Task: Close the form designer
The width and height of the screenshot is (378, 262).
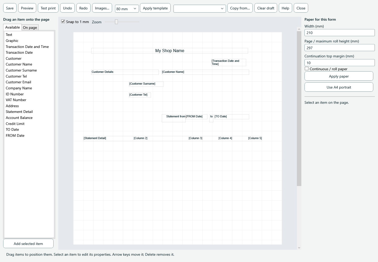Action: [x=301, y=8]
